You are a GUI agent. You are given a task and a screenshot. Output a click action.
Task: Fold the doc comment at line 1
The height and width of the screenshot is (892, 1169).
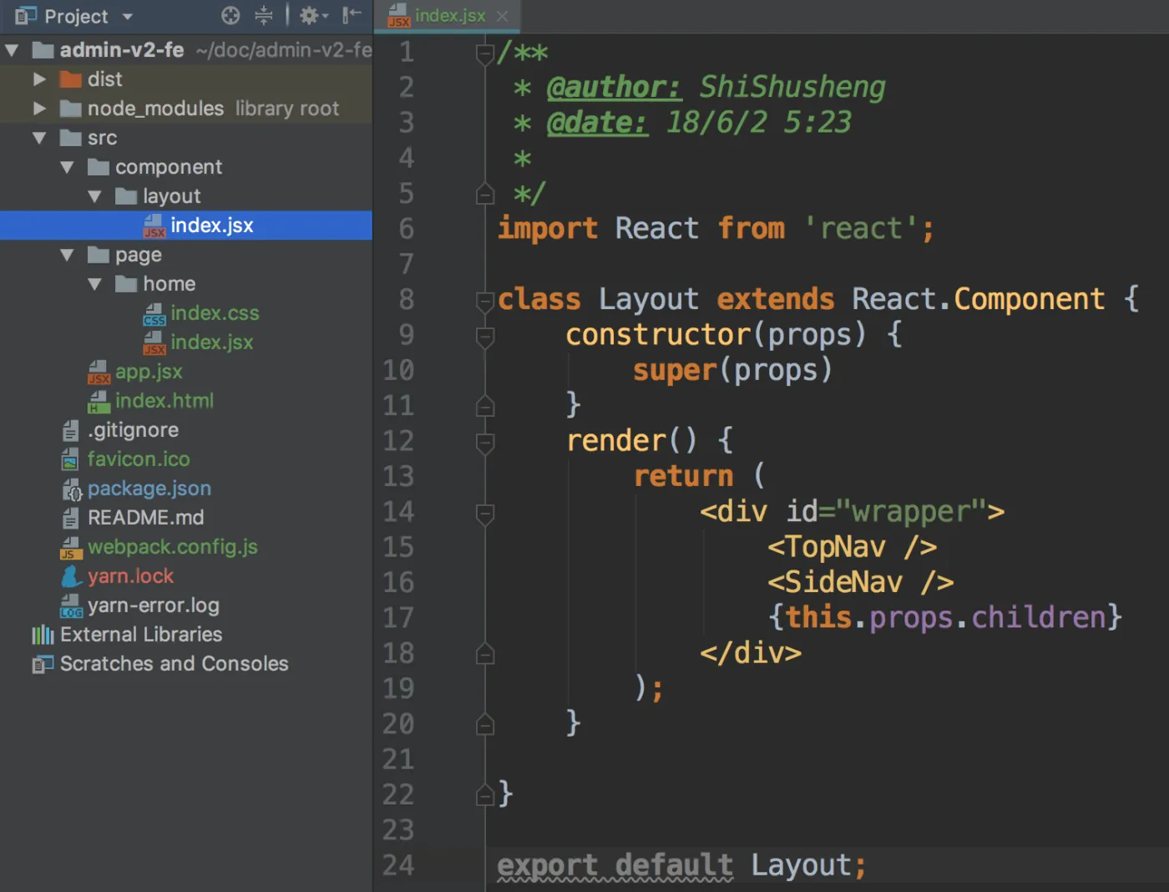pos(485,53)
